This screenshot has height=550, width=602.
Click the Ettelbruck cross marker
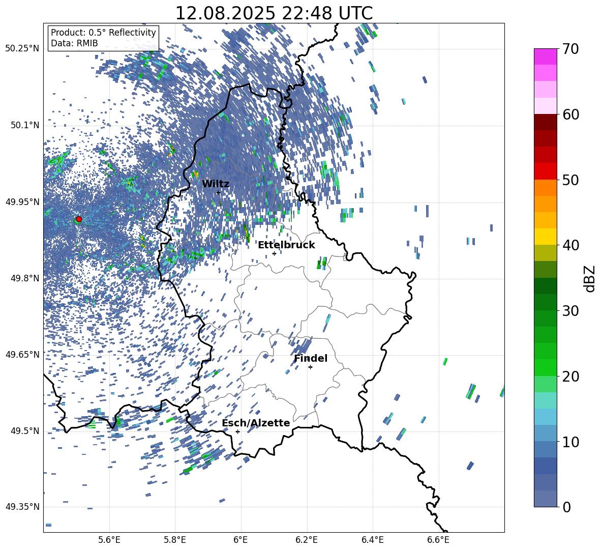(274, 253)
